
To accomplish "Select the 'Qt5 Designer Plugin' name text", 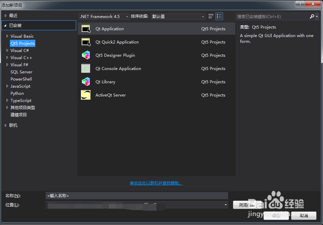I will [x=115, y=55].
